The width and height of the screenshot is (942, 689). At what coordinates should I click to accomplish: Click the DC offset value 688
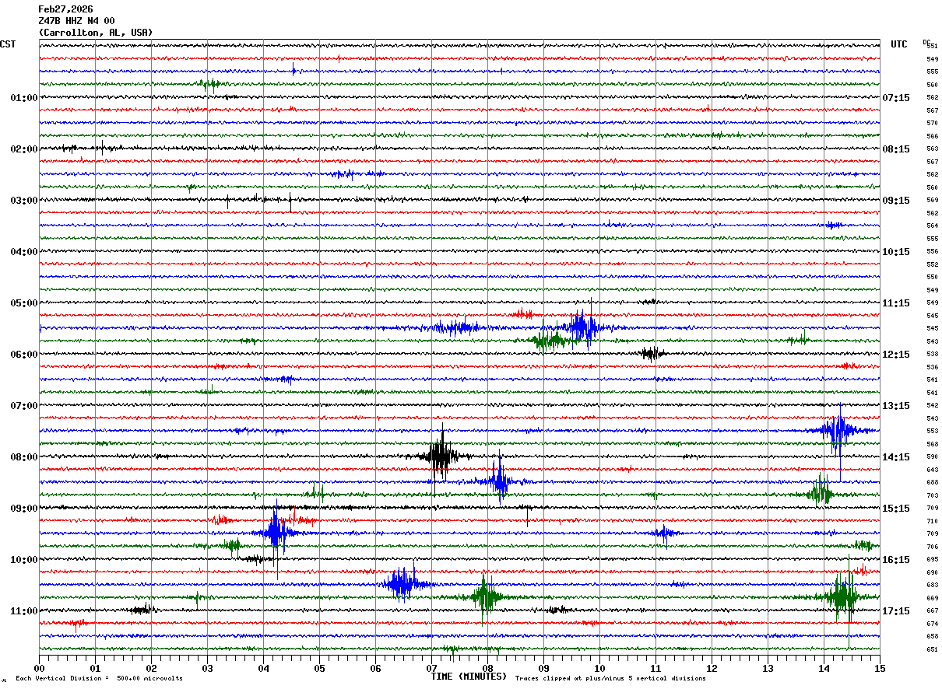coord(932,483)
